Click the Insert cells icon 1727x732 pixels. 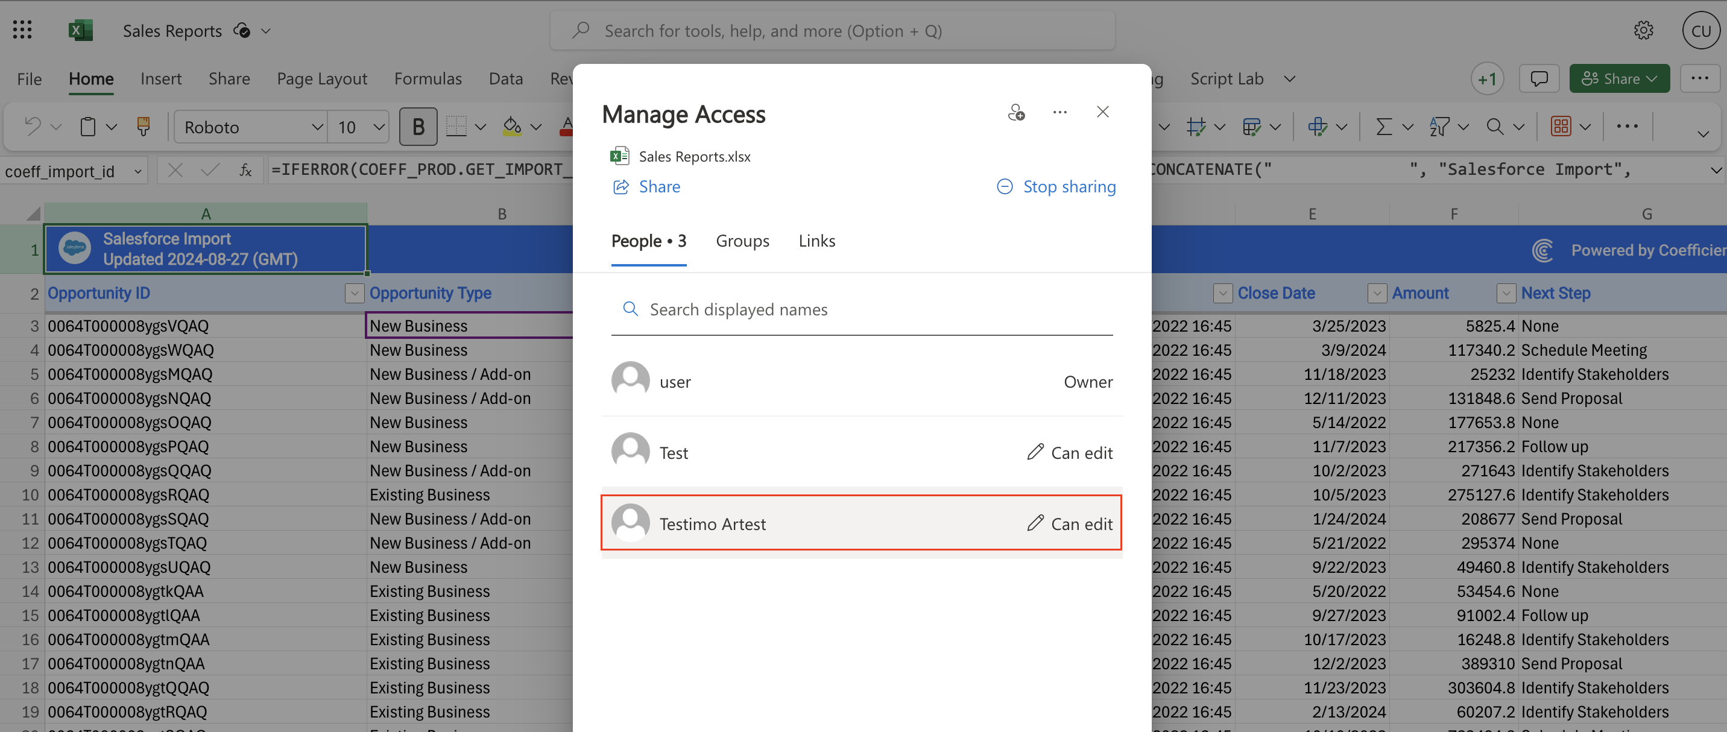click(1317, 127)
